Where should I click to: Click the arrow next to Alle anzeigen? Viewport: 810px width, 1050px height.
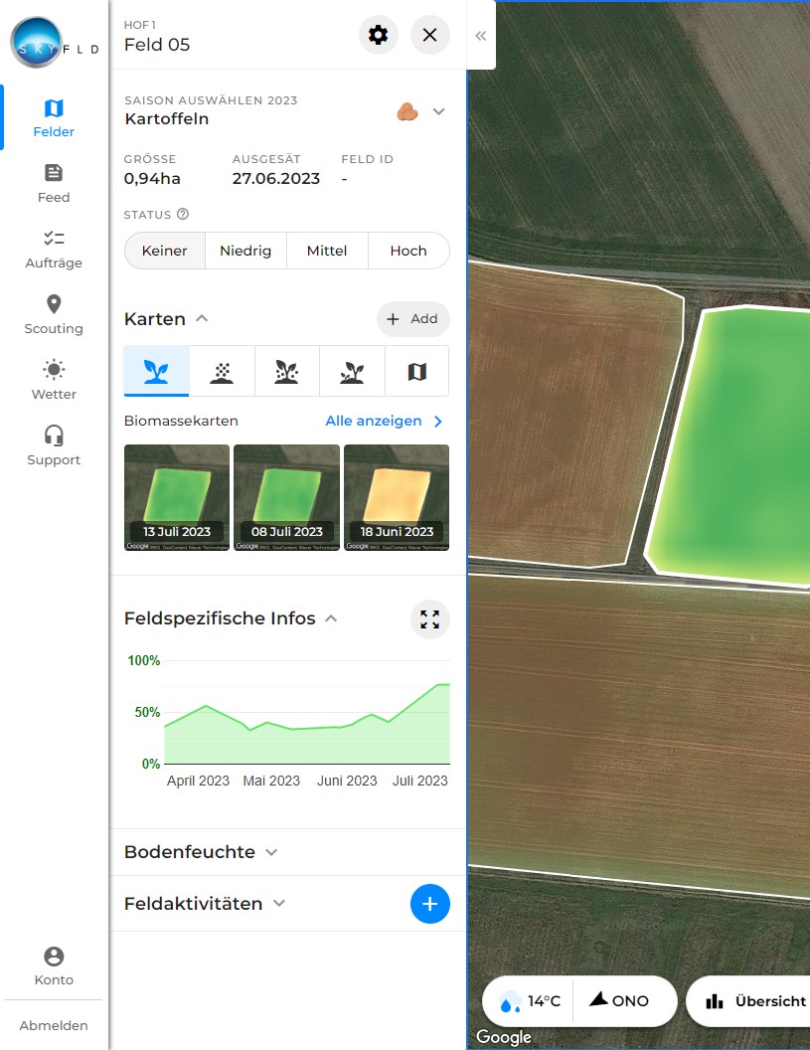click(438, 422)
